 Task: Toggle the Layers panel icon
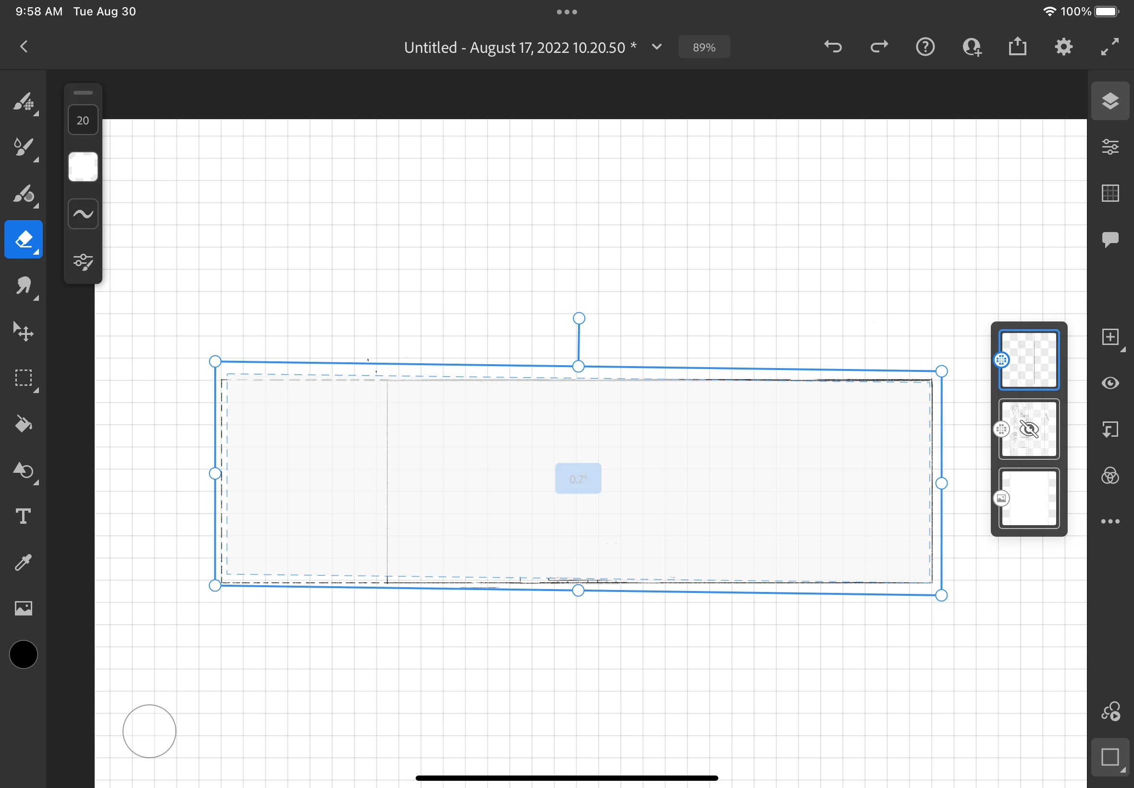pyautogui.click(x=1110, y=101)
